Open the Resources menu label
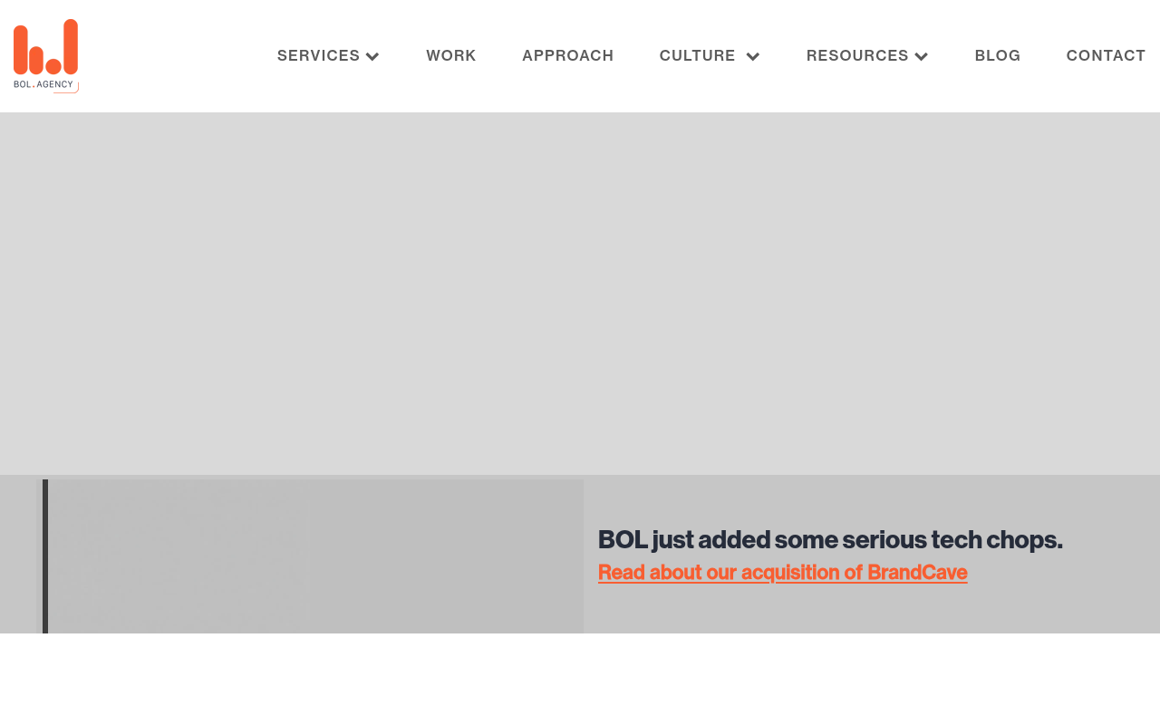Screen dimensions: 1160x725 click(x=857, y=56)
